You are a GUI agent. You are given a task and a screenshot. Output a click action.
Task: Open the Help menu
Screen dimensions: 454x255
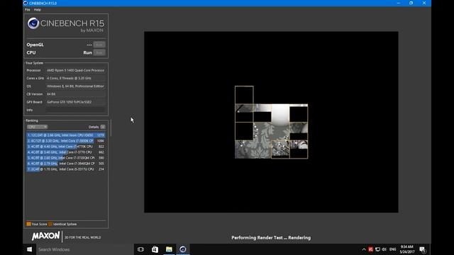coord(38,9)
